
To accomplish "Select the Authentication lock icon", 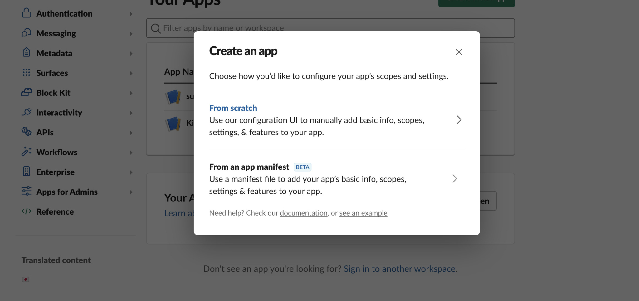I will tap(27, 13).
